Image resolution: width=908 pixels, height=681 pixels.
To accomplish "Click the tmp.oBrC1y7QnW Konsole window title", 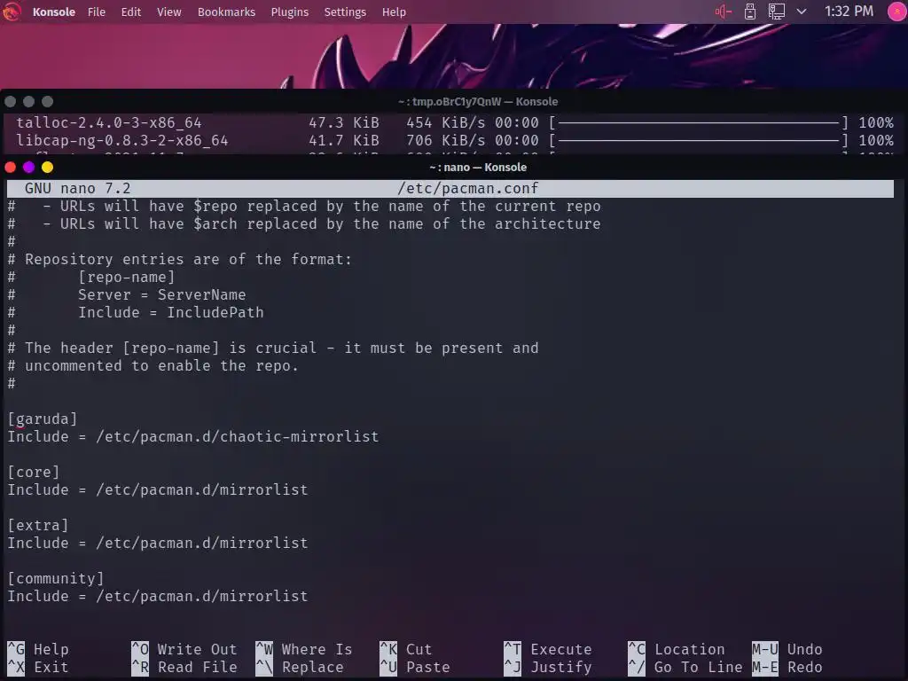I will (x=478, y=101).
